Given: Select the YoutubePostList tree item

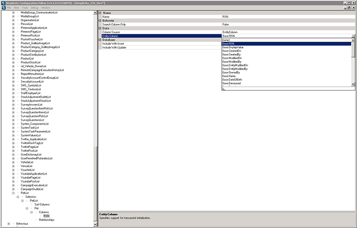Looking at the screenshot, I should point(30,181).
